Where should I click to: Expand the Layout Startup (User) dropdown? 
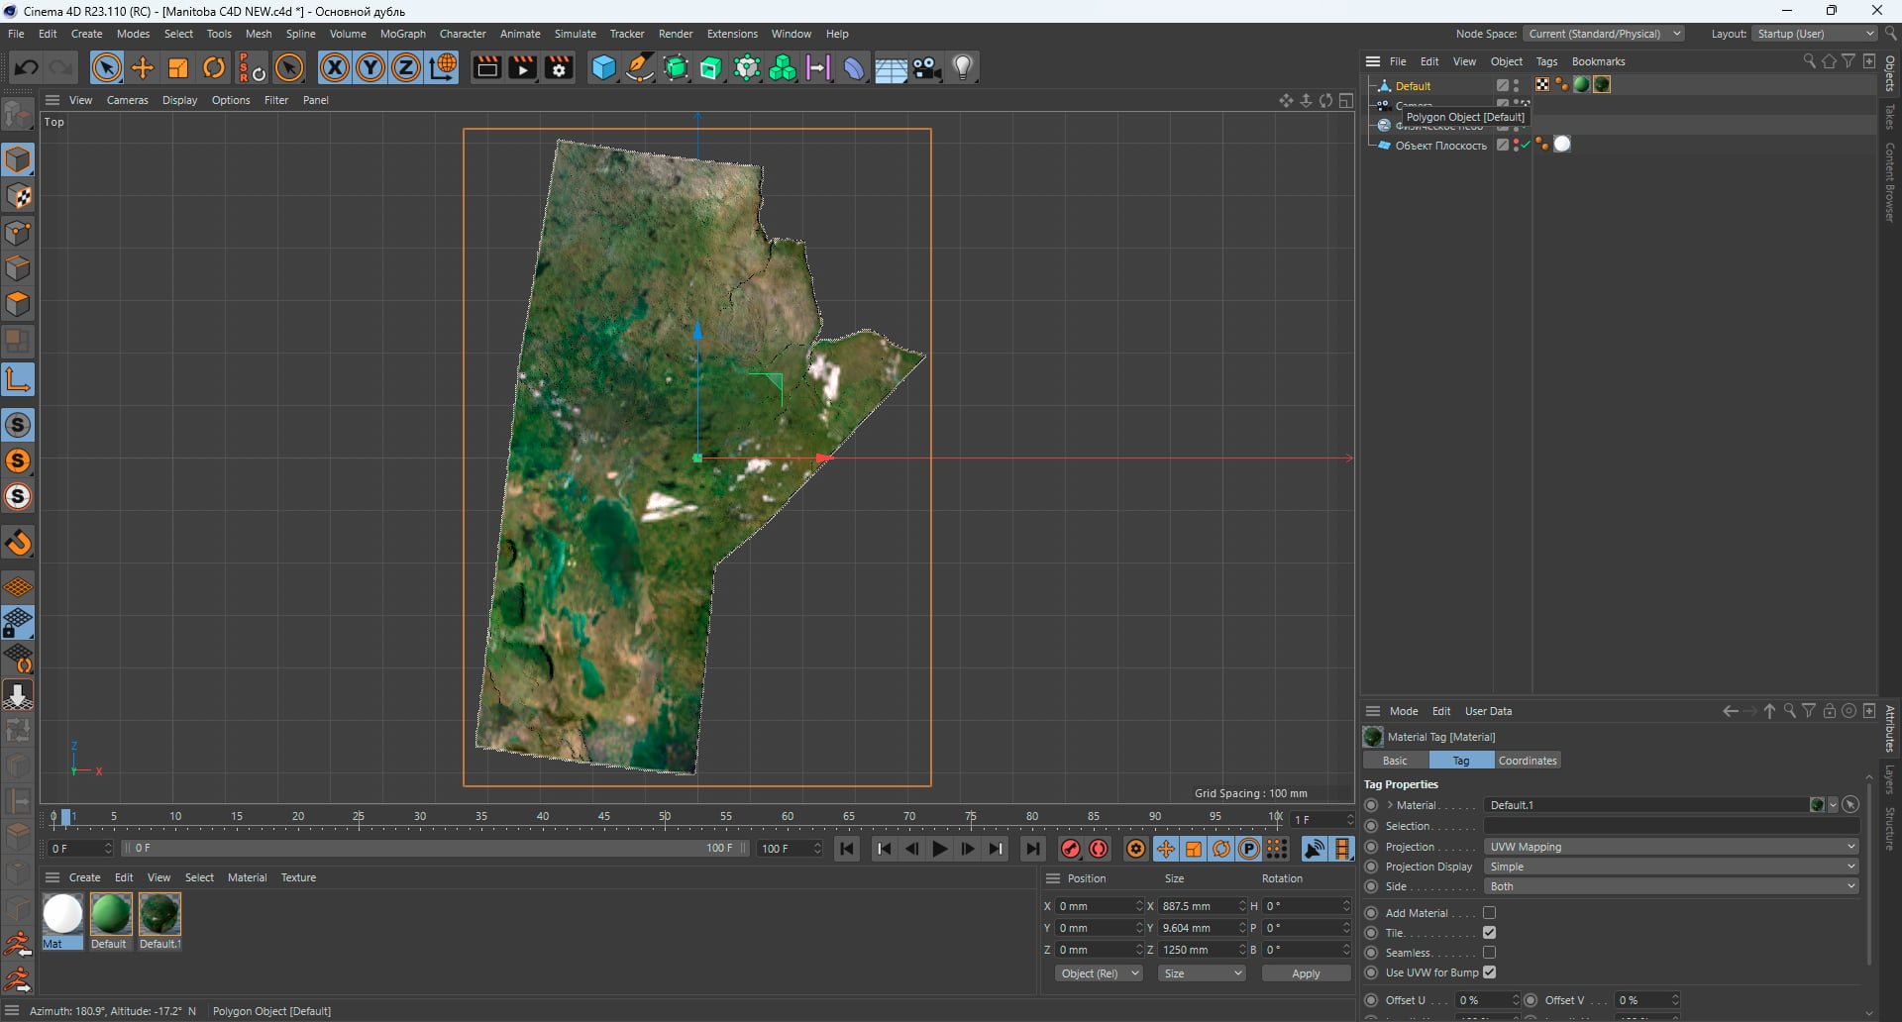1815,34
